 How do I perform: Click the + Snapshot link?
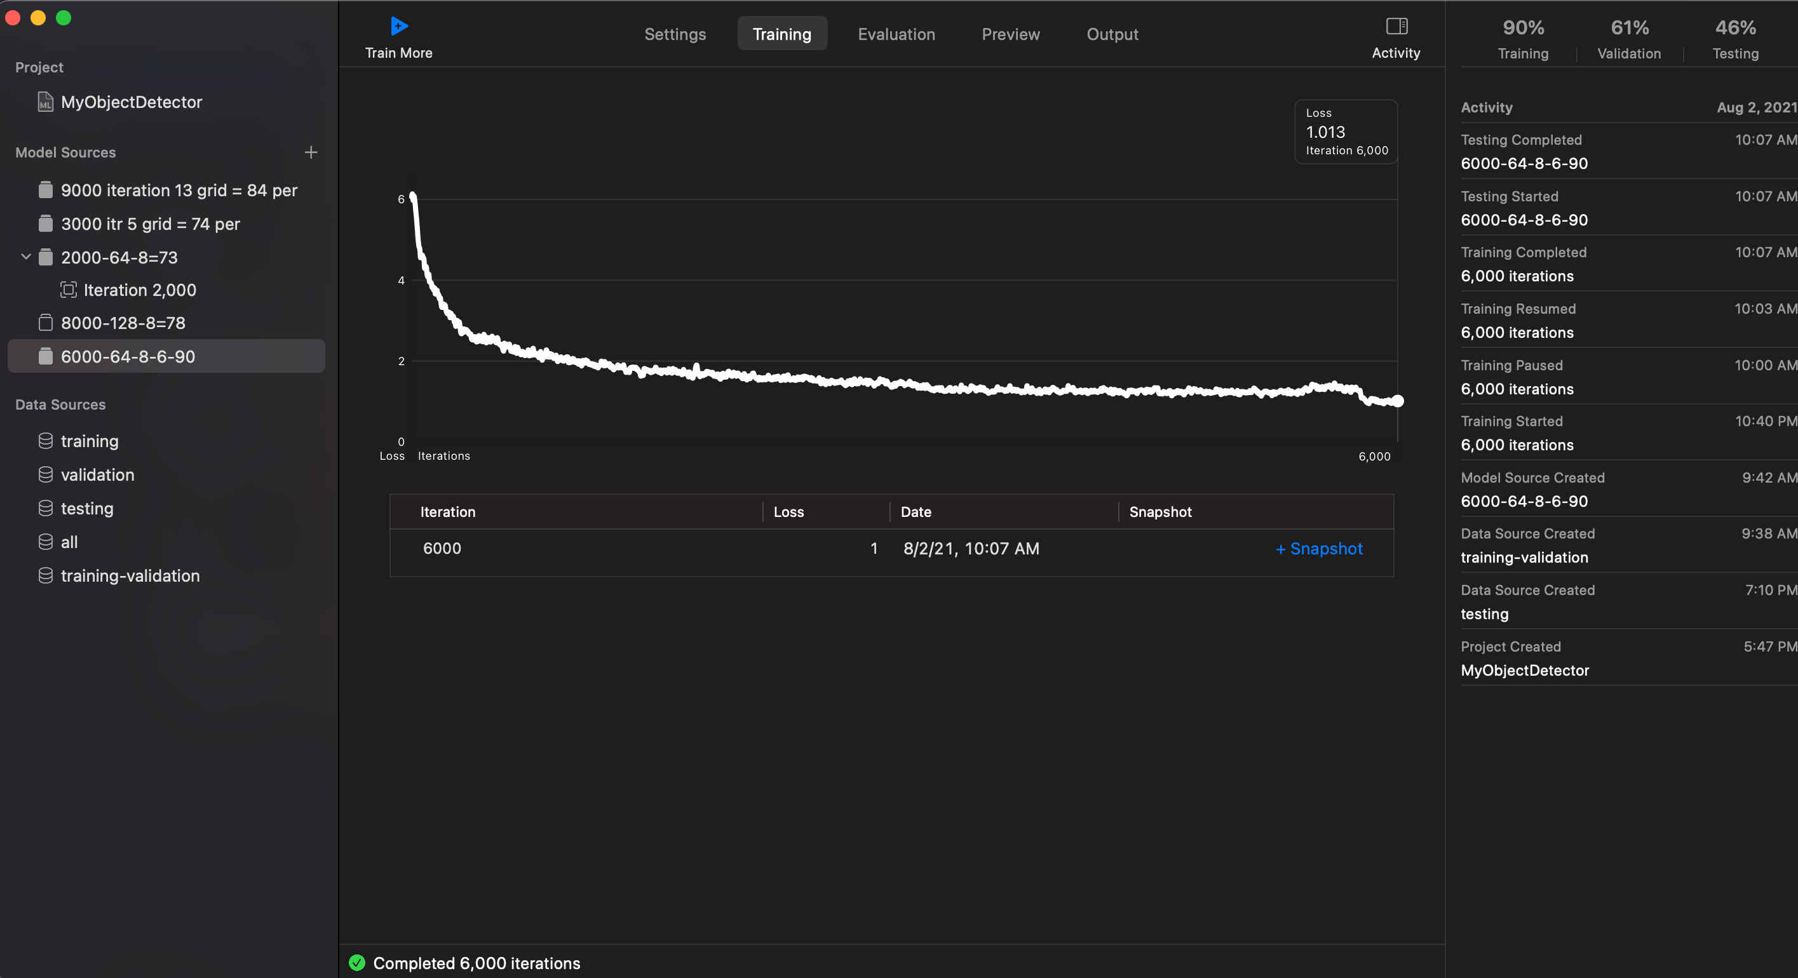pos(1318,549)
